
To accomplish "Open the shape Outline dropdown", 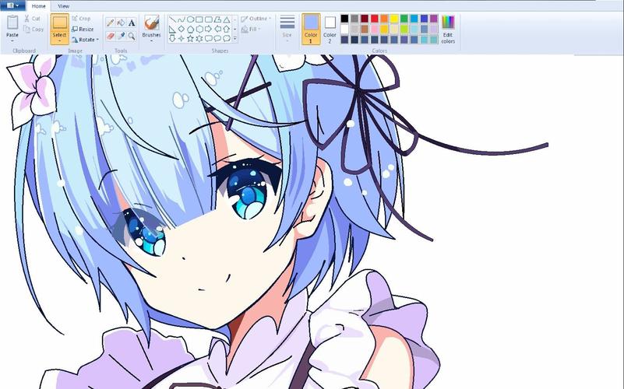I will (x=256, y=19).
